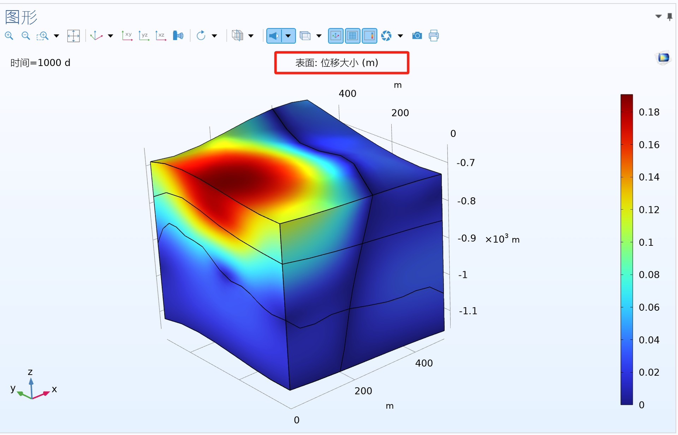Switch to the xz plane view
The height and width of the screenshot is (435, 678).
pos(161,36)
